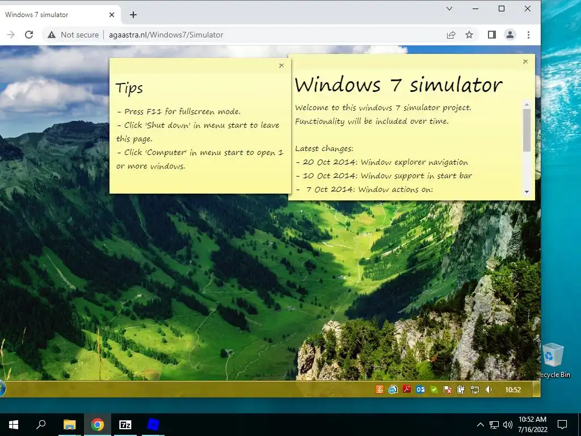Click the Windows 7 simulator heading text

click(399, 85)
